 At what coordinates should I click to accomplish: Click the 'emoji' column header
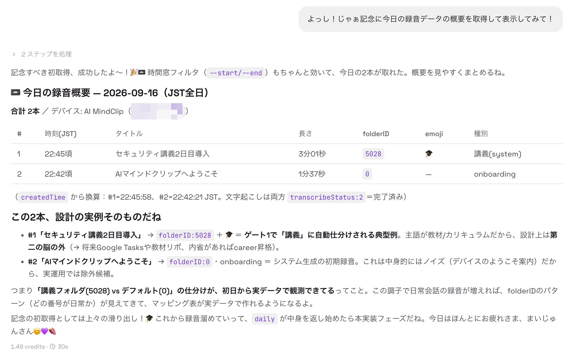pyautogui.click(x=434, y=134)
